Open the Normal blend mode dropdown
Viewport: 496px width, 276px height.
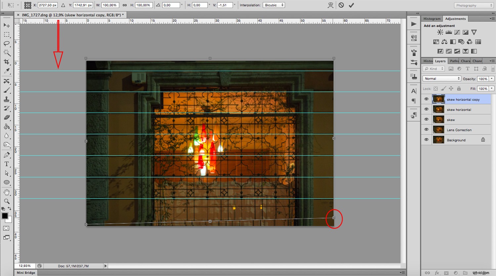pyautogui.click(x=441, y=79)
